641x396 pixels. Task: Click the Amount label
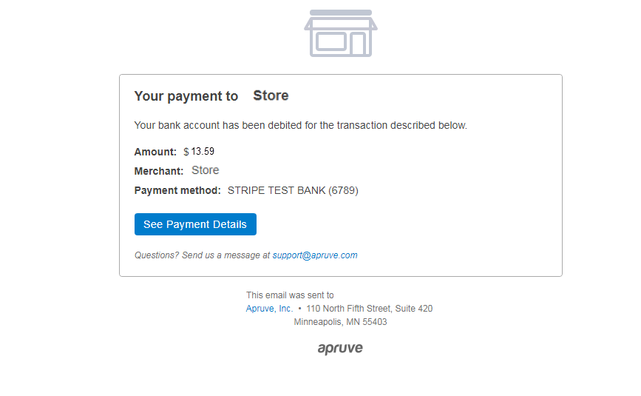click(155, 152)
